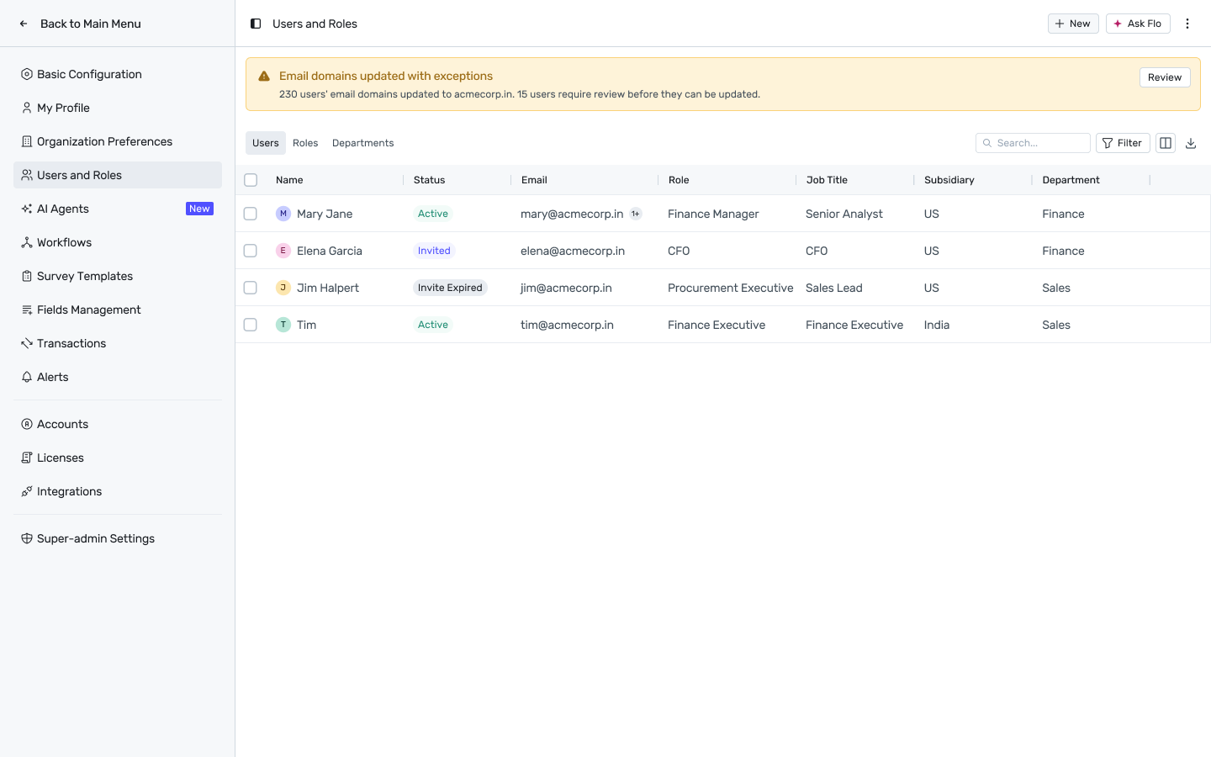Click the India subsidiary cell
Screen dimensions: 1211x757
pyautogui.click(x=937, y=325)
